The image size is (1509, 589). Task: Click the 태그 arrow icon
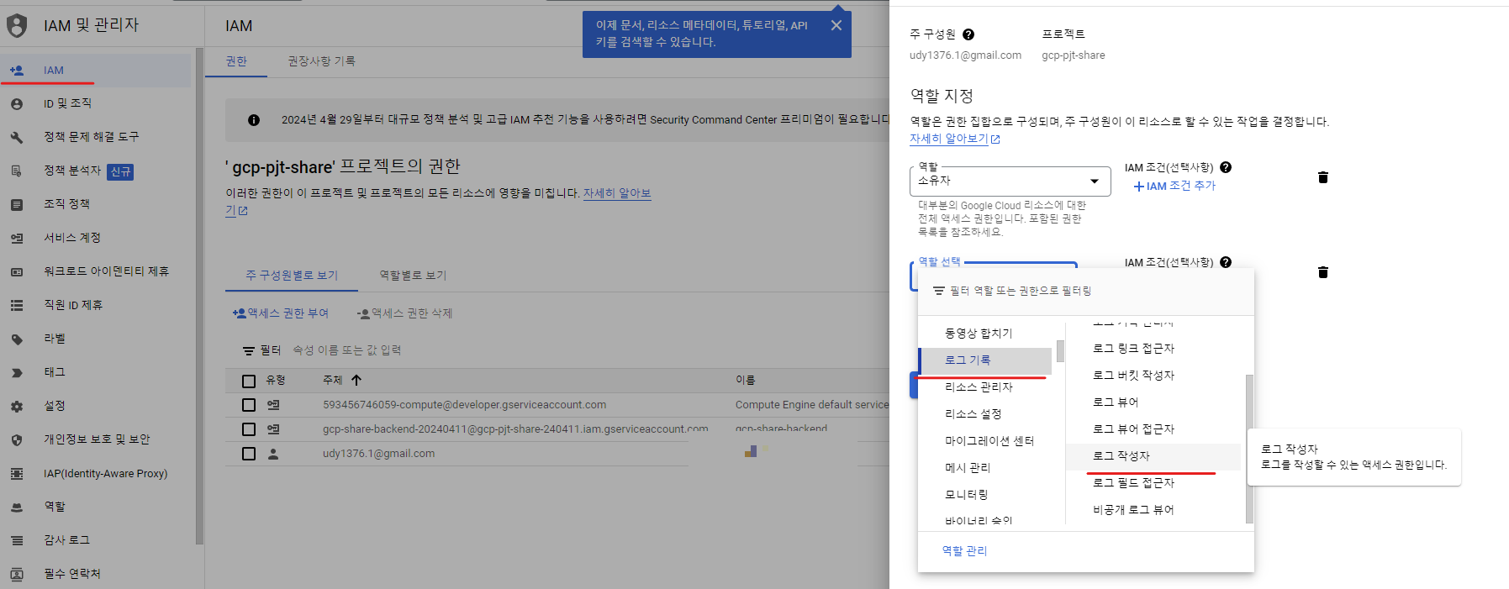tap(17, 373)
